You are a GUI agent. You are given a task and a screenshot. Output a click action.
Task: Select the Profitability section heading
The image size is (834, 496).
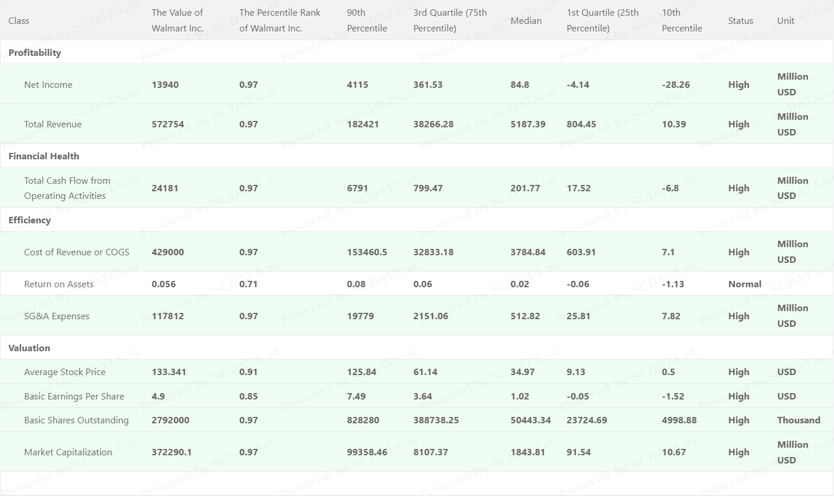35,52
